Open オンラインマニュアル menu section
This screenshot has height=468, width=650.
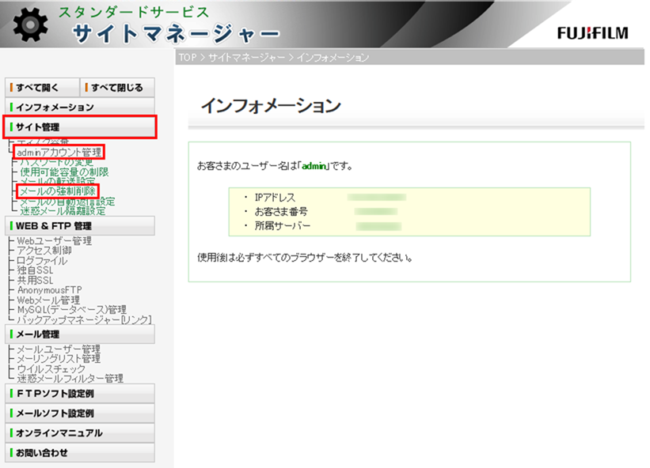pos(79,432)
